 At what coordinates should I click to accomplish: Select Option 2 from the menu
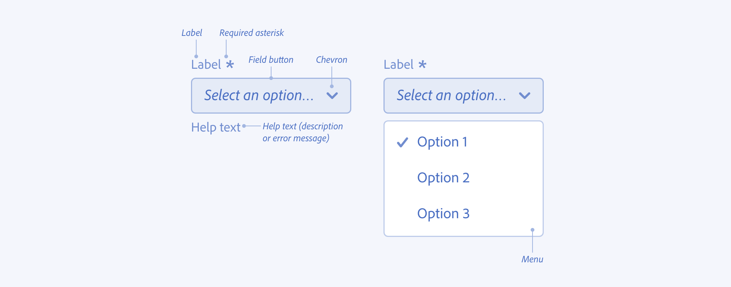[443, 178]
